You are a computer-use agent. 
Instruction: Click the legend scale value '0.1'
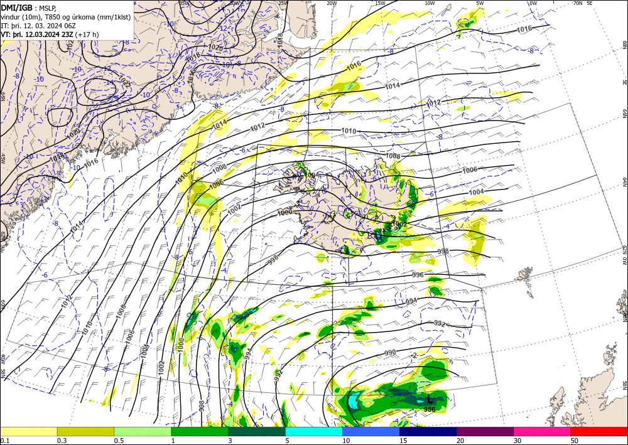4,441
